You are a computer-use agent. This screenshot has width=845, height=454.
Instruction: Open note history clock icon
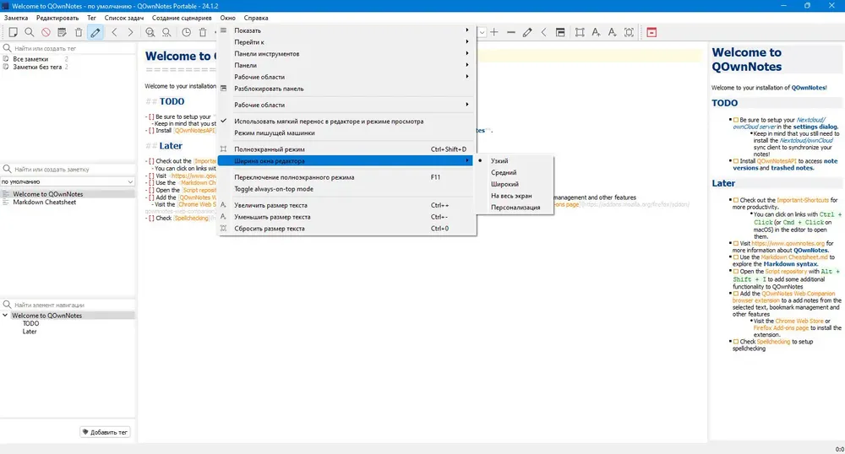point(186,32)
